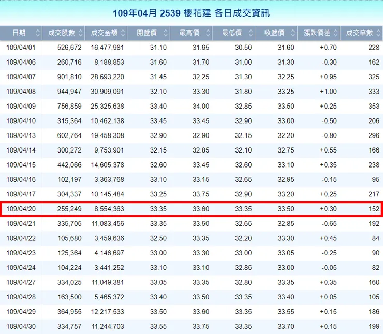This screenshot has height=334, width=383.
Task: Click volume value 526,672
Action: click(x=69, y=48)
